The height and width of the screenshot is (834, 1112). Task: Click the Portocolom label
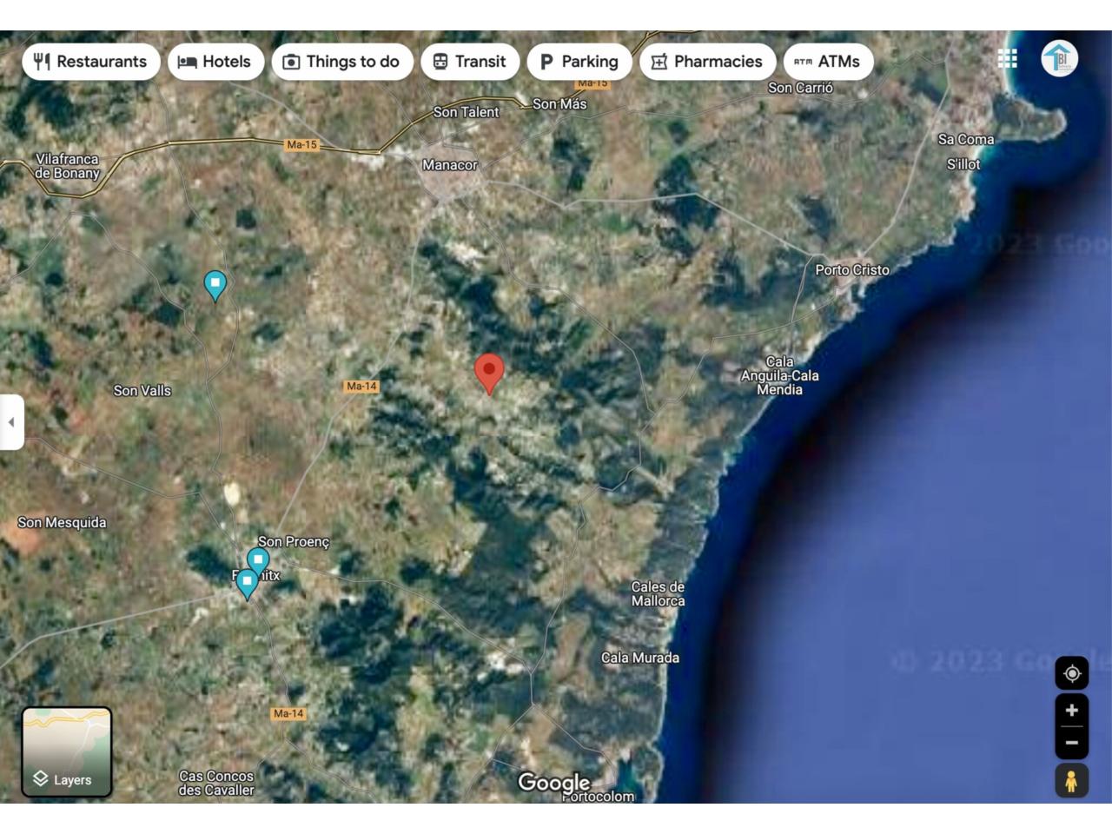click(598, 796)
